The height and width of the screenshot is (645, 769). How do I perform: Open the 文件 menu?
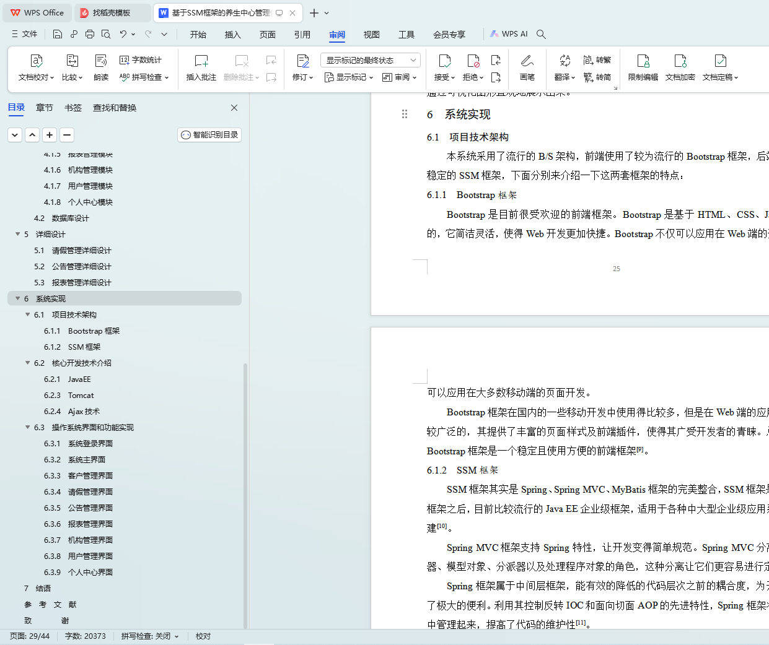click(x=25, y=34)
